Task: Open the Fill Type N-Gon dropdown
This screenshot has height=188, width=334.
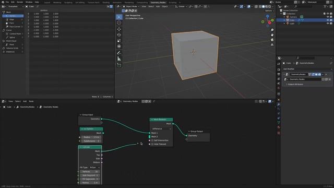Action: tap(94, 168)
